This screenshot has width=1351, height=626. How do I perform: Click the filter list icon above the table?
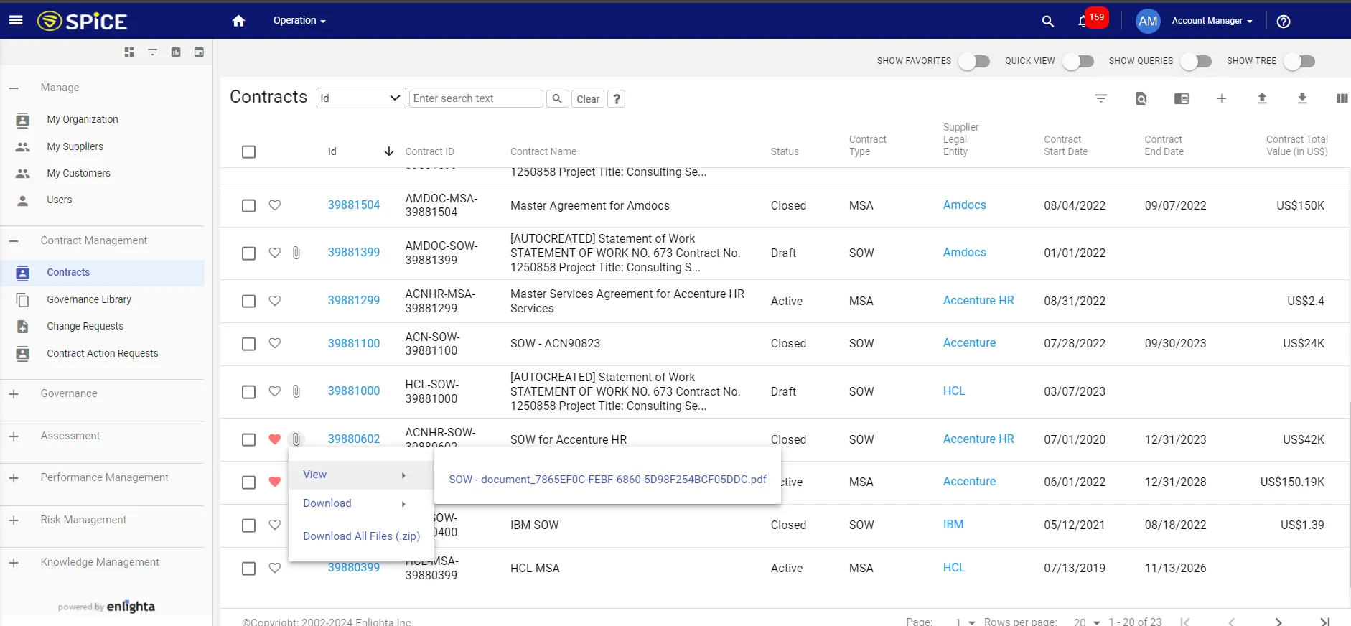[1100, 98]
